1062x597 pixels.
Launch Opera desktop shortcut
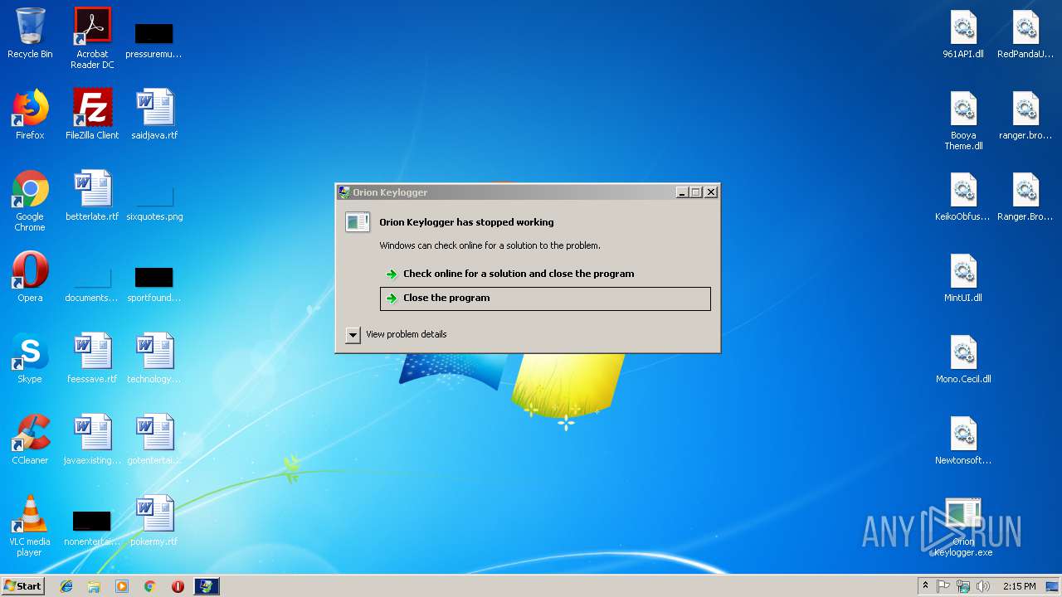(x=30, y=277)
